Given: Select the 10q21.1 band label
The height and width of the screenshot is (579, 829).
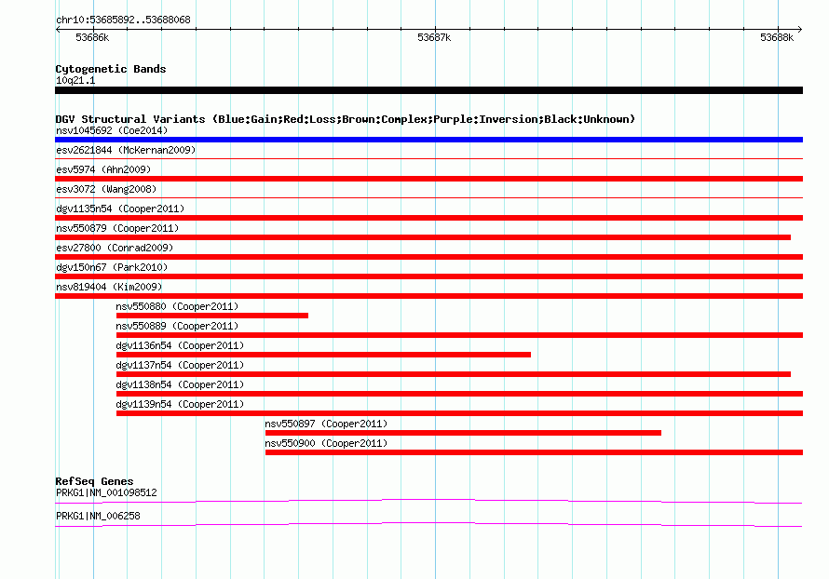Looking at the screenshot, I should click(x=75, y=80).
